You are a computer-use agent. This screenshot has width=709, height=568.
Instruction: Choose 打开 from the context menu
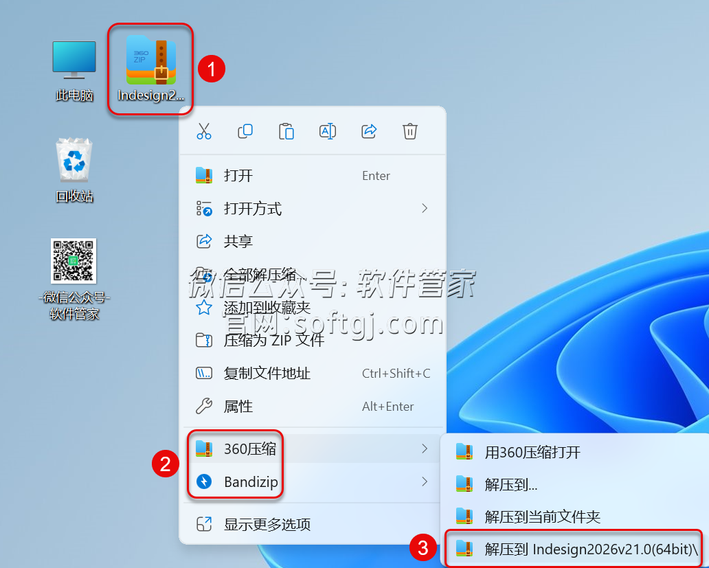pyautogui.click(x=313, y=175)
